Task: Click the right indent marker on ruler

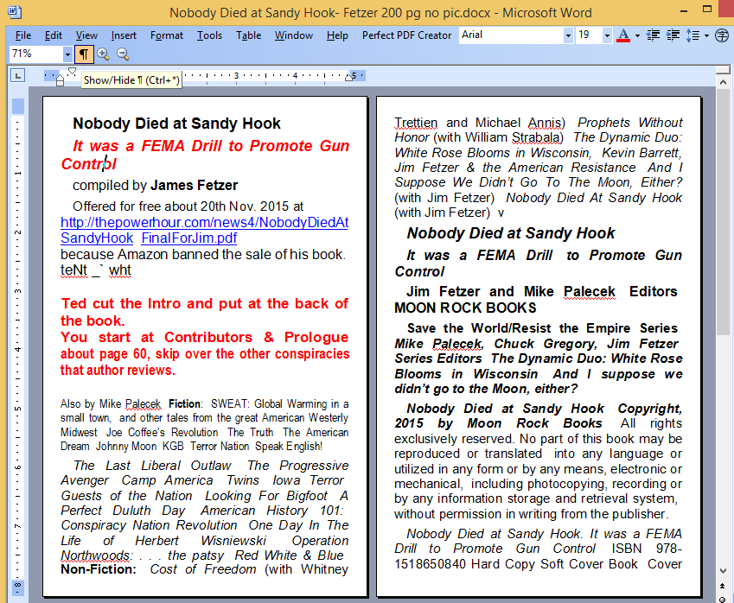Action: tap(348, 77)
